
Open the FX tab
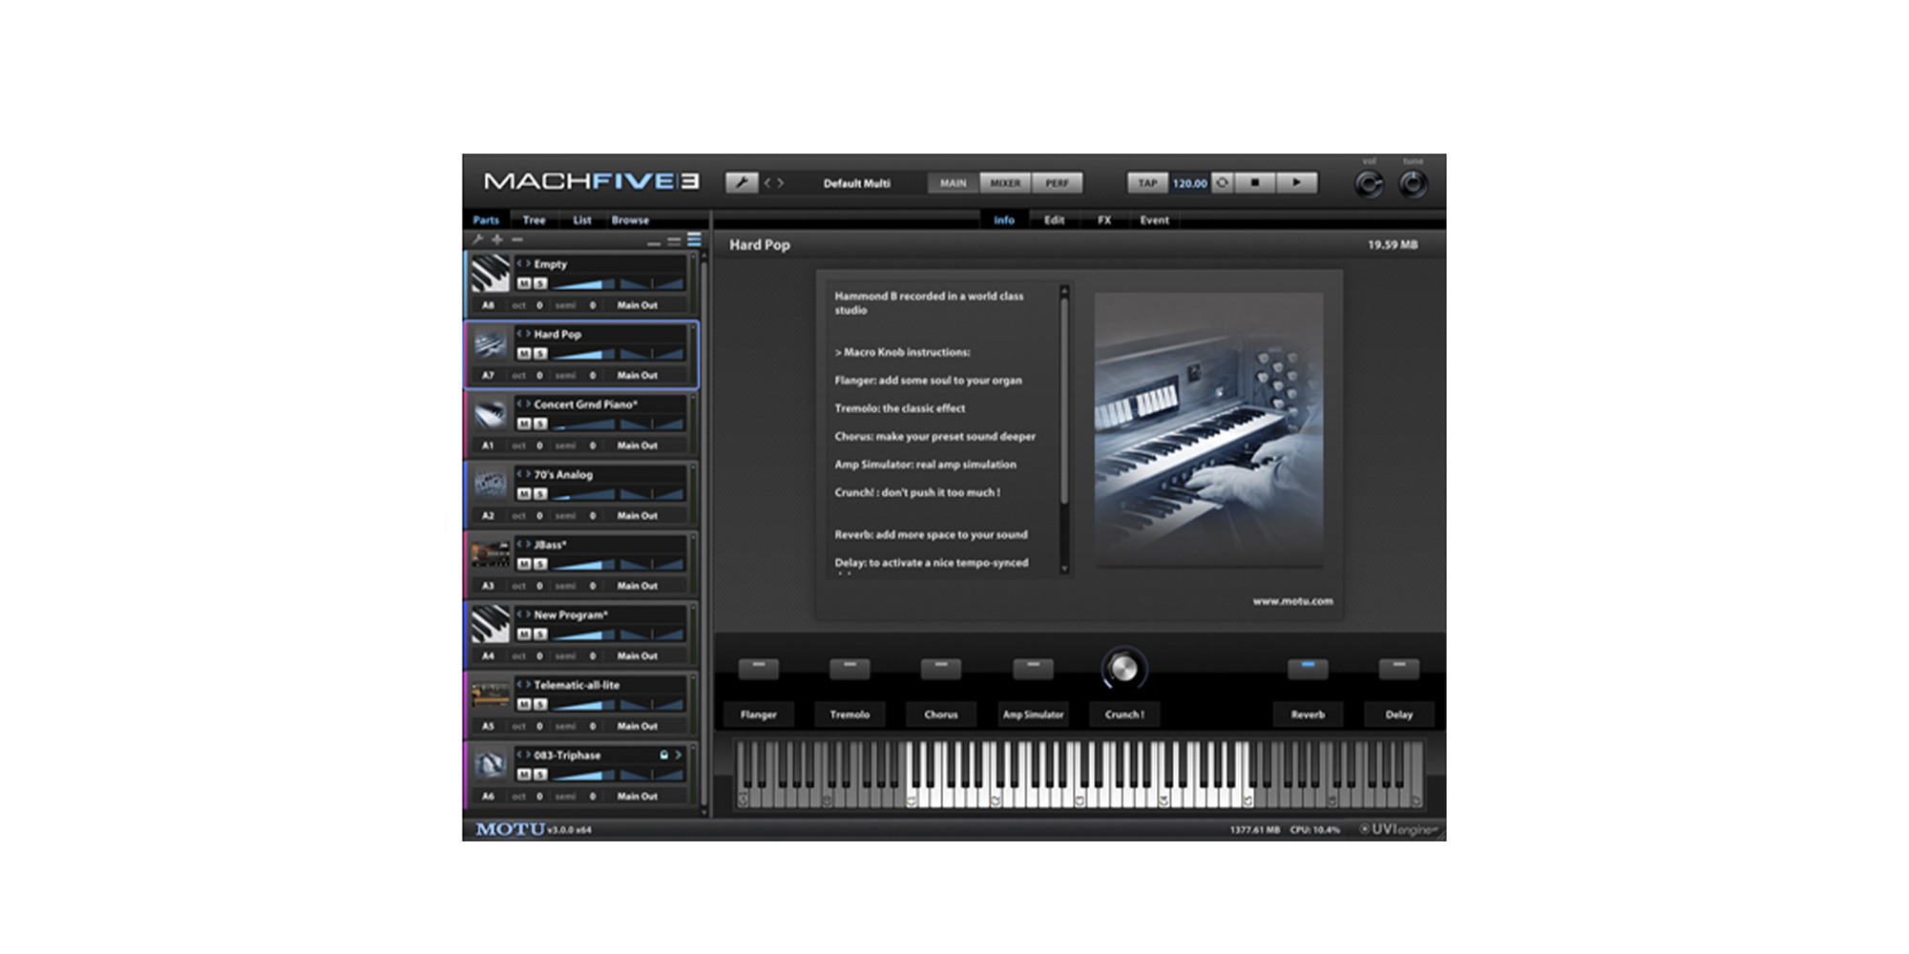tap(1104, 219)
